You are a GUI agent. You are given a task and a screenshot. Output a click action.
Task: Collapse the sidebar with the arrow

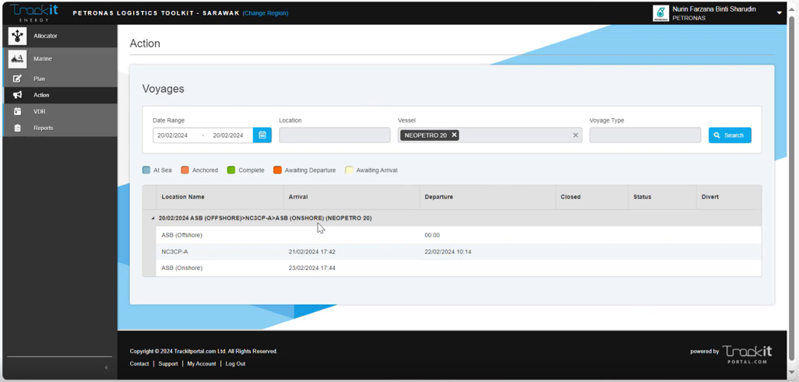(106, 367)
